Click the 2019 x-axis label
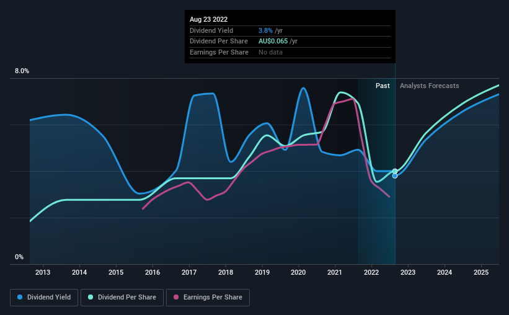509x315 pixels. [x=262, y=272]
